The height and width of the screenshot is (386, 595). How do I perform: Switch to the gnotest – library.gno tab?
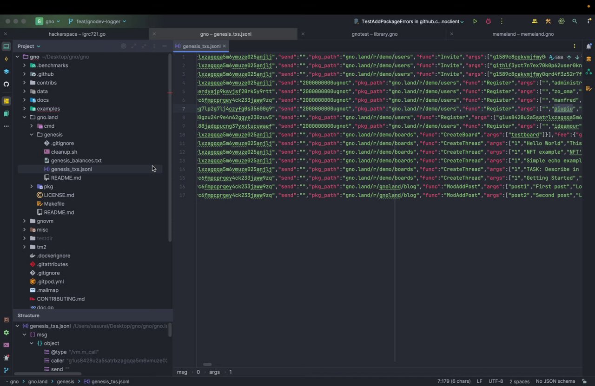[374, 34]
